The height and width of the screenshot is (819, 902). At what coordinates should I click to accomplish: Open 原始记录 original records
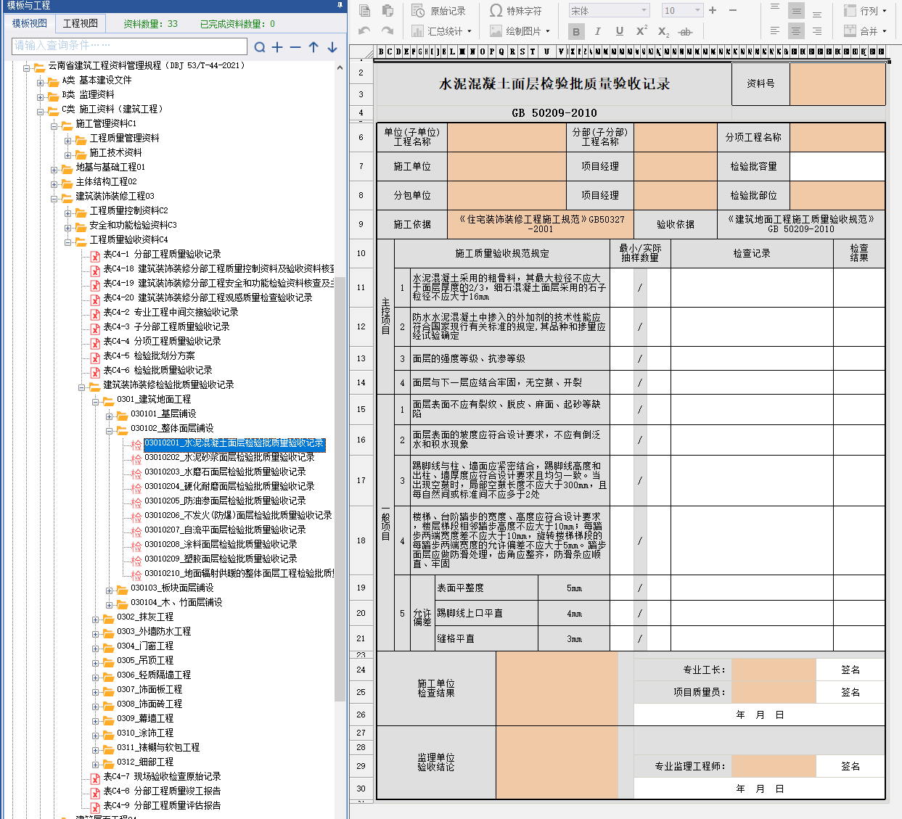[439, 11]
